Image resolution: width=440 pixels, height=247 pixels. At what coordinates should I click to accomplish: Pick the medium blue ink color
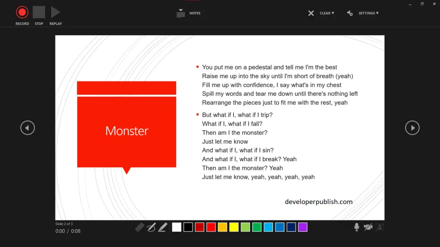[x=280, y=227]
